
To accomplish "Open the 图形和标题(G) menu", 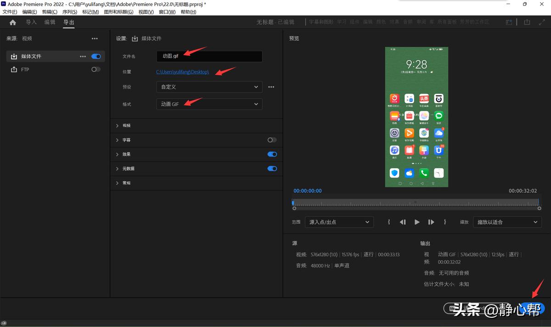I will [x=118, y=12].
